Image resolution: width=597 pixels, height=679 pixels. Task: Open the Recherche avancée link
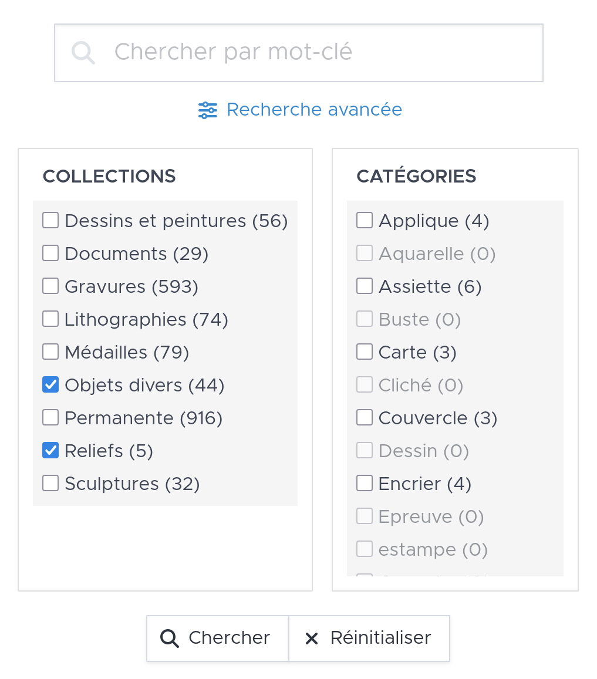point(314,110)
